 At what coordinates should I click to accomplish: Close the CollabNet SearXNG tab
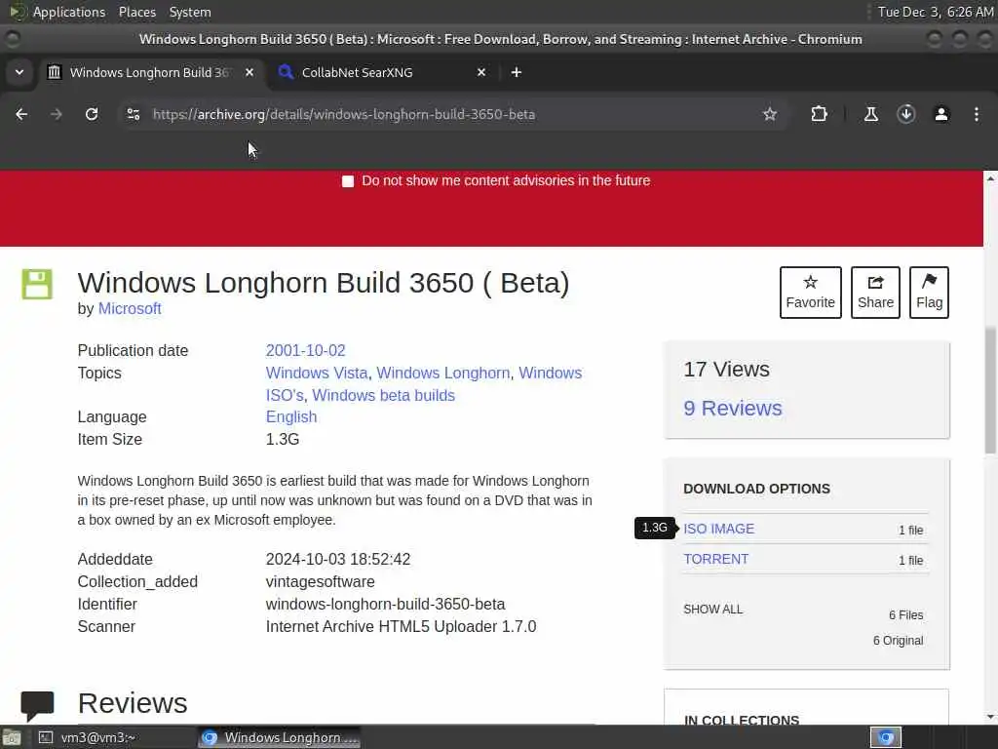click(481, 72)
